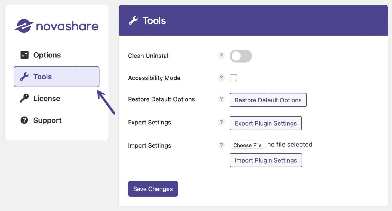The image size is (392, 211).
Task: Open the help tooltip for Clean Uninstall
Action: click(x=221, y=55)
